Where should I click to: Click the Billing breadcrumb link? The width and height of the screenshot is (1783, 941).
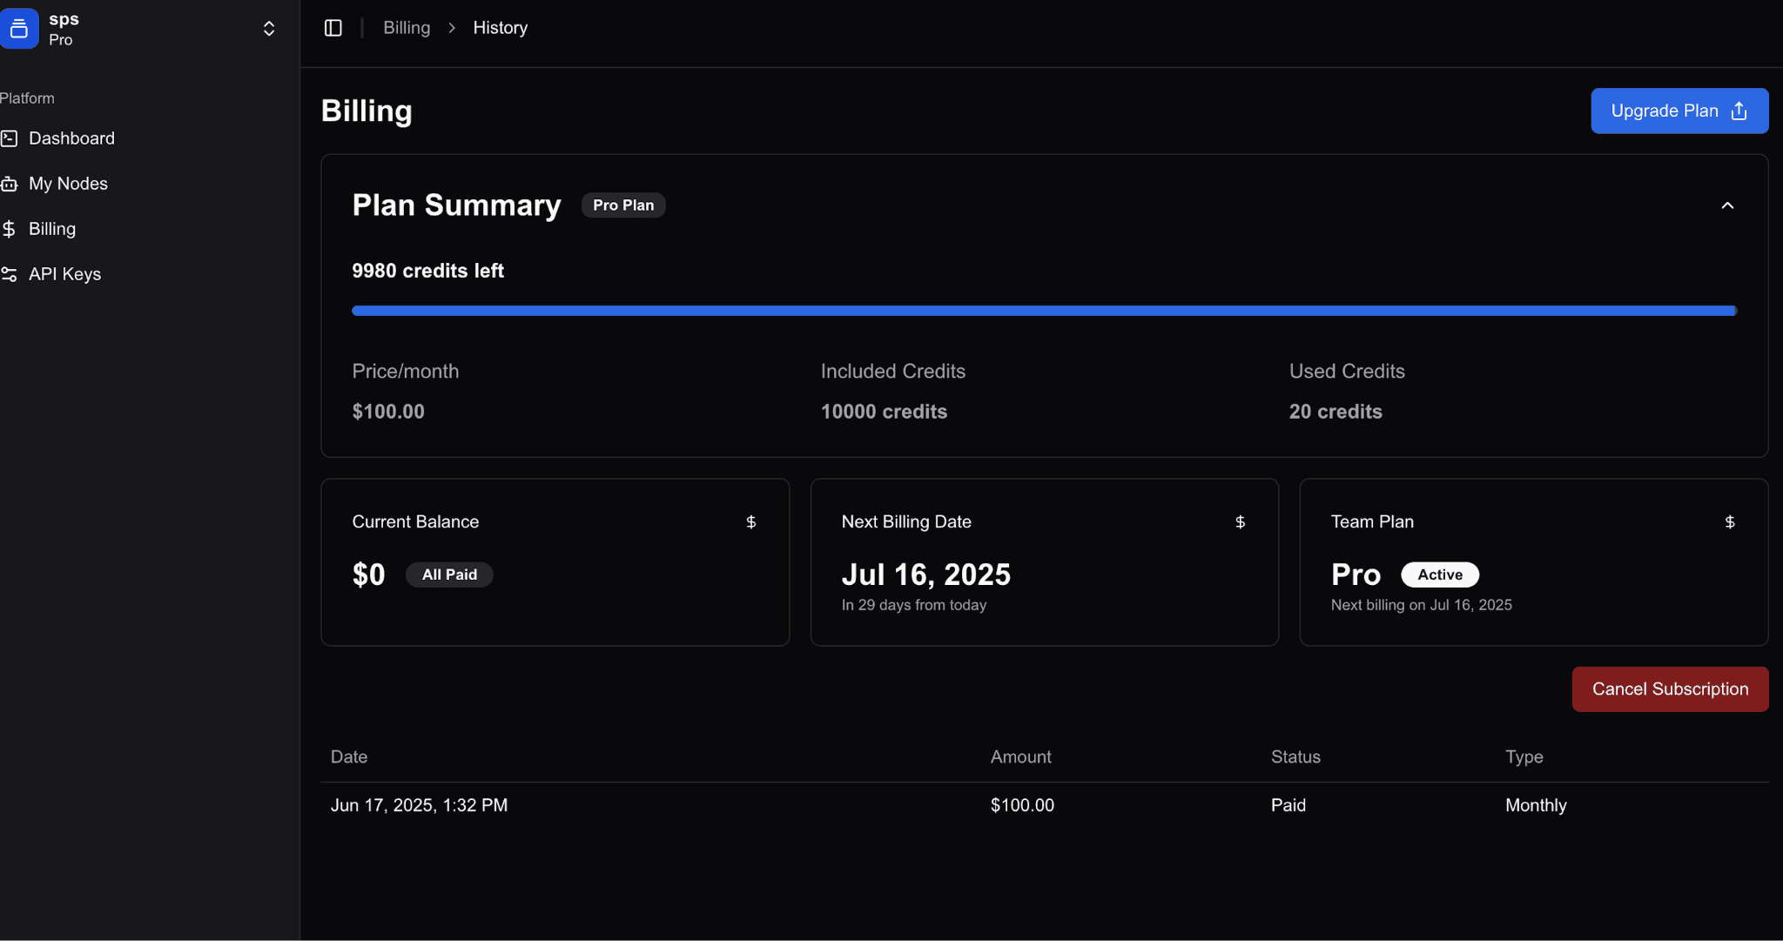click(x=407, y=28)
